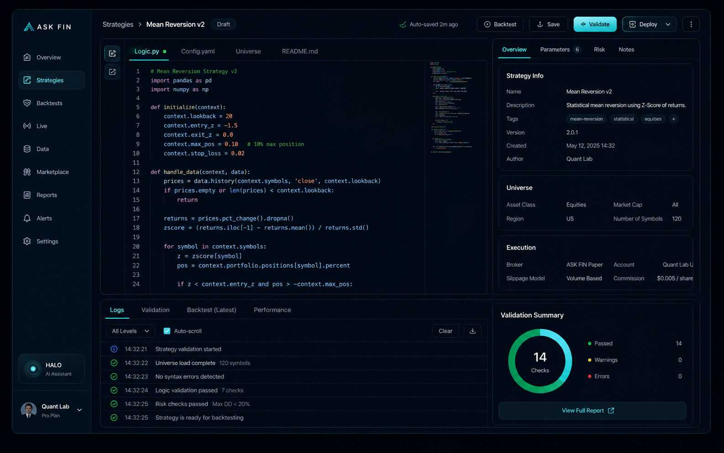Click the top editor side-panel icon
This screenshot has width=724, height=453.
click(x=112, y=53)
